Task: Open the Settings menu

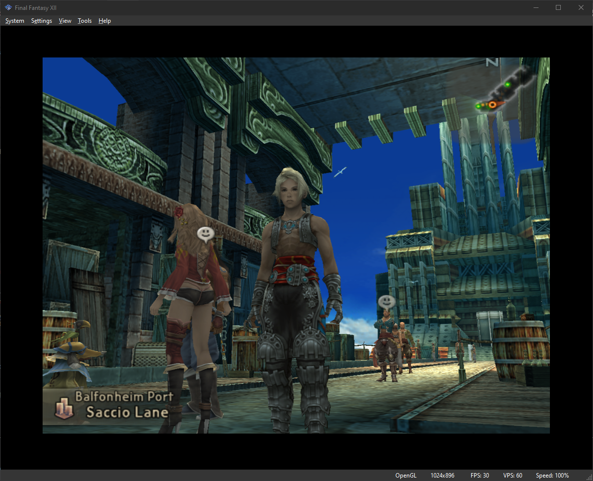Action: pyautogui.click(x=42, y=21)
